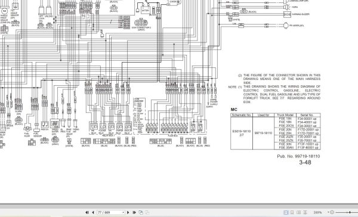Click the page label 3-48

[x=305, y=163]
